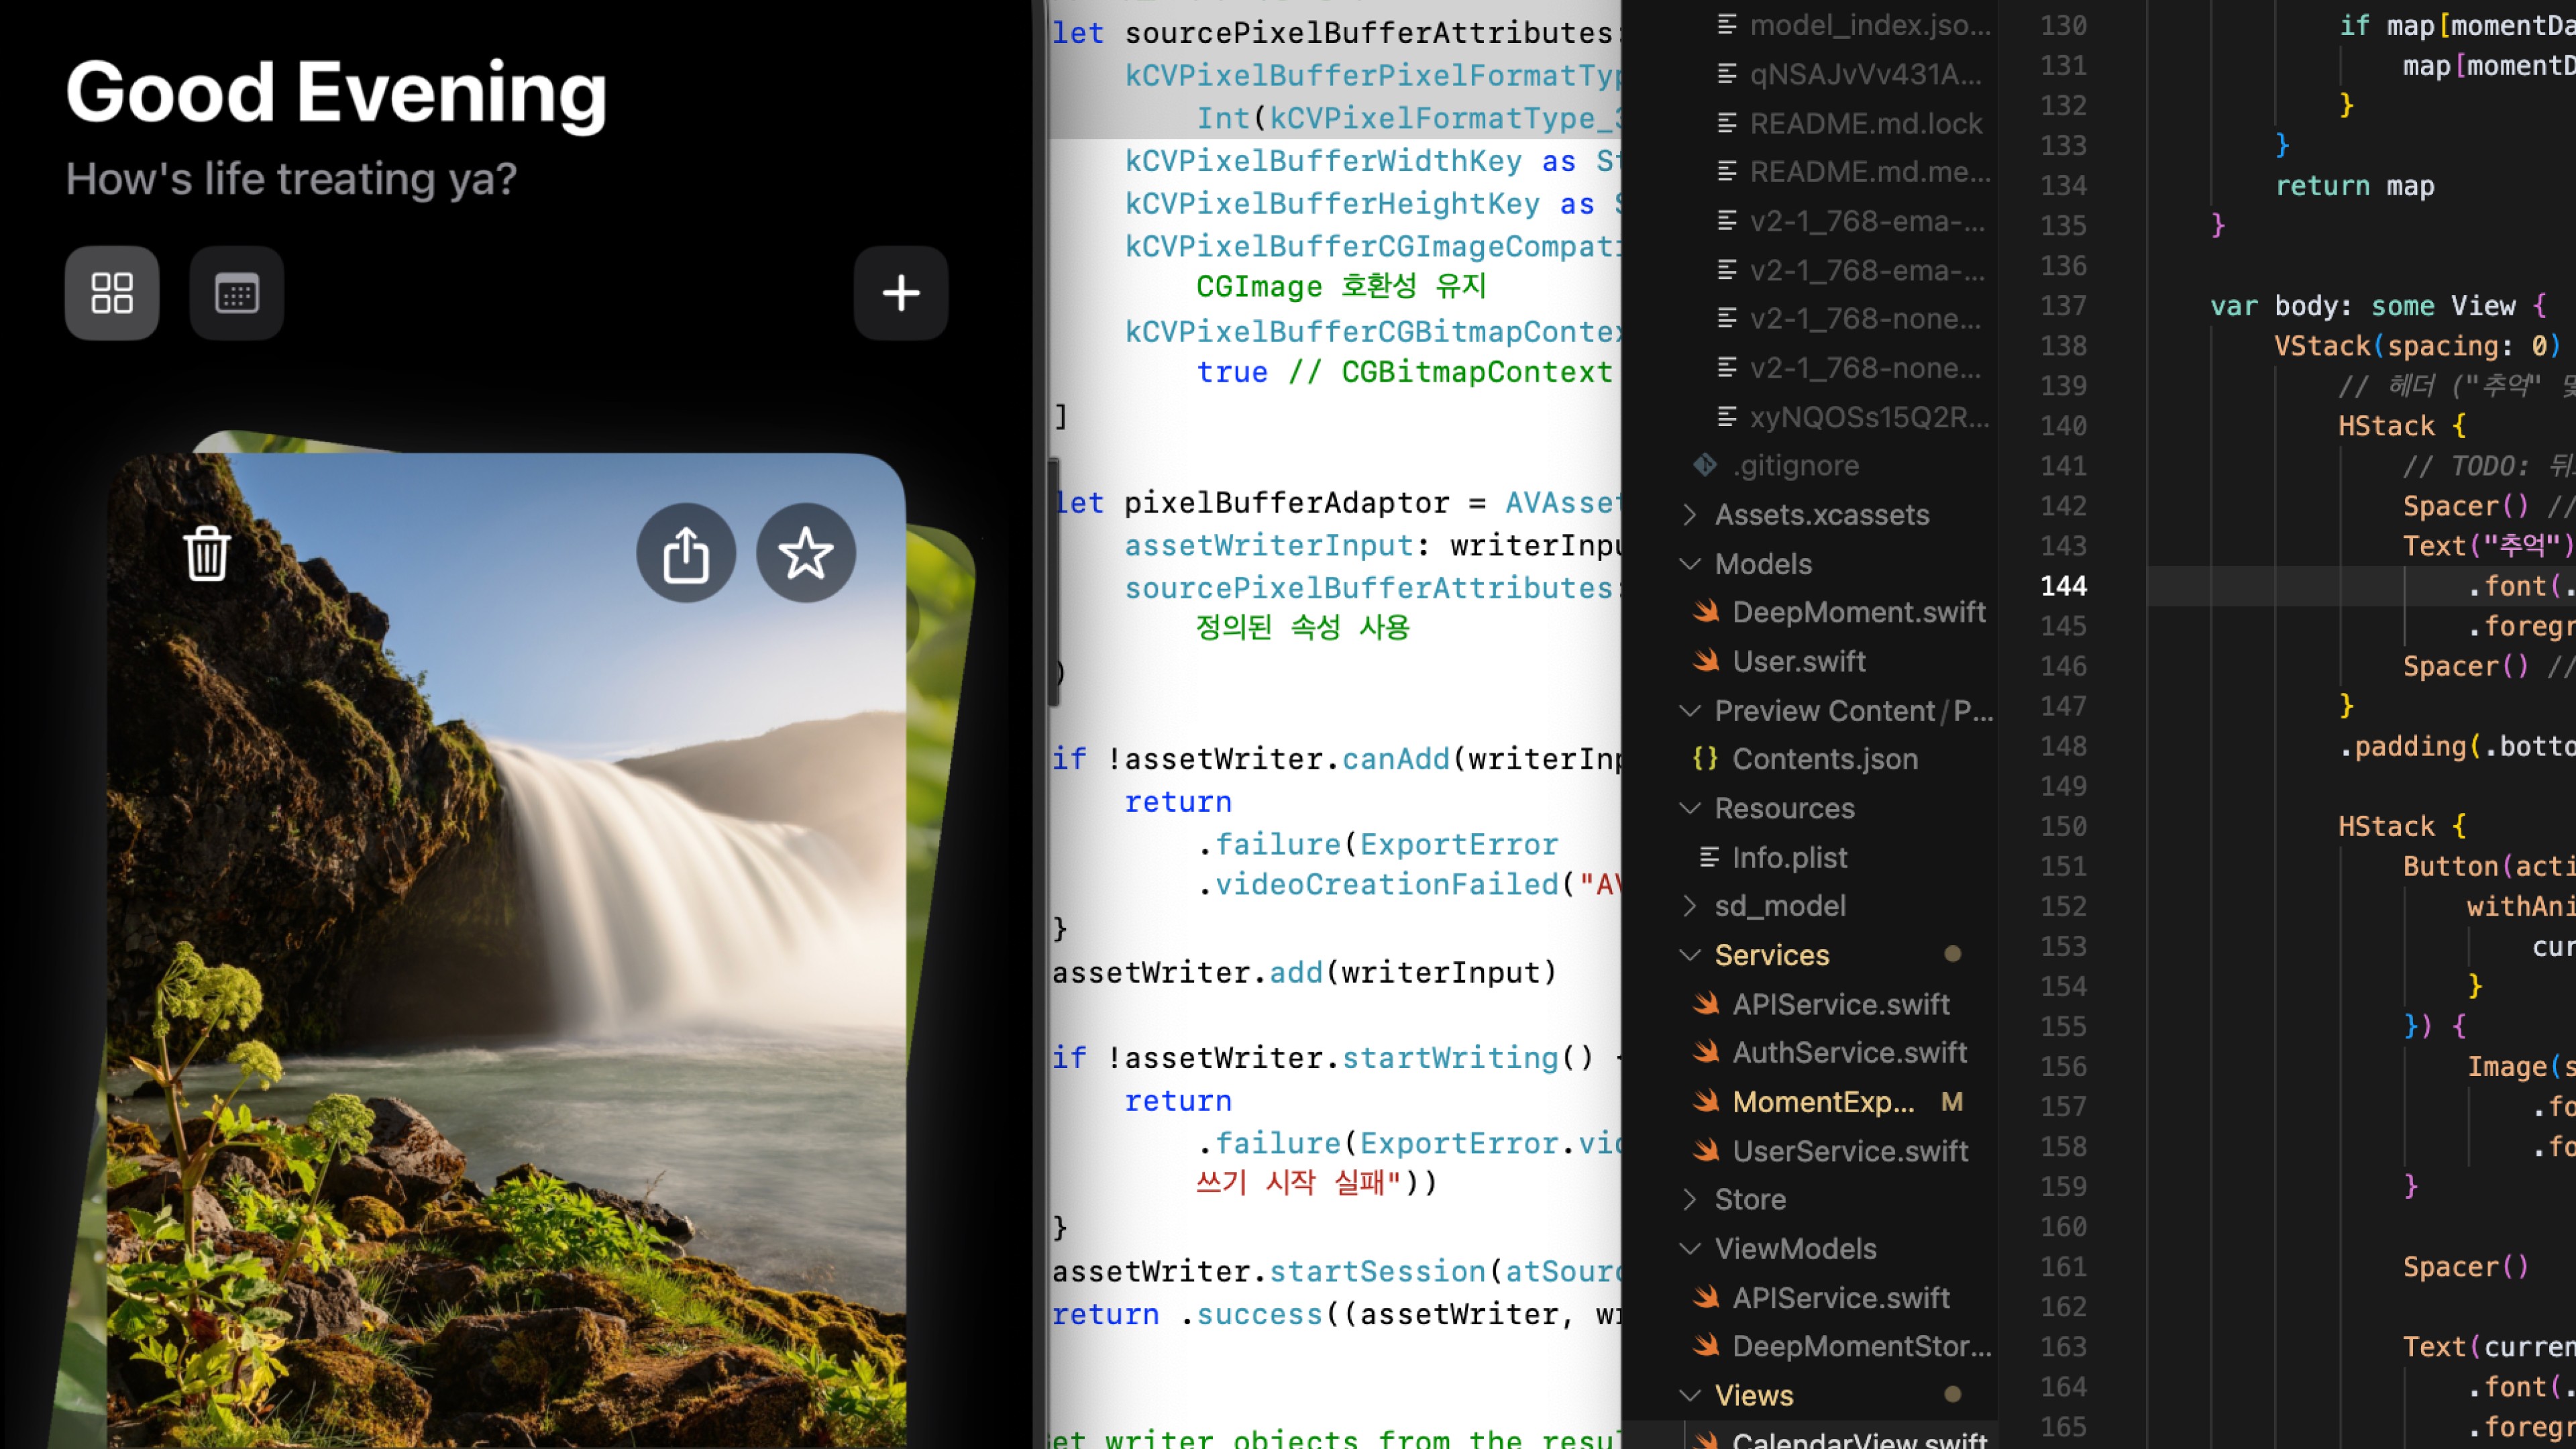Click line number 150 in the gutter
The width and height of the screenshot is (2576, 1449).
2063,826
